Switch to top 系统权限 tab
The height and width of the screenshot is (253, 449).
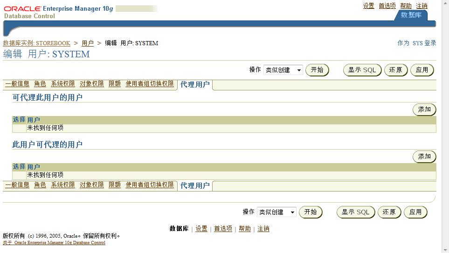coord(63,83)
